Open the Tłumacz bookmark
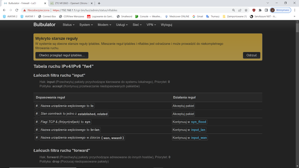Screen dimensions: 299x168 [x=213, y=17]
